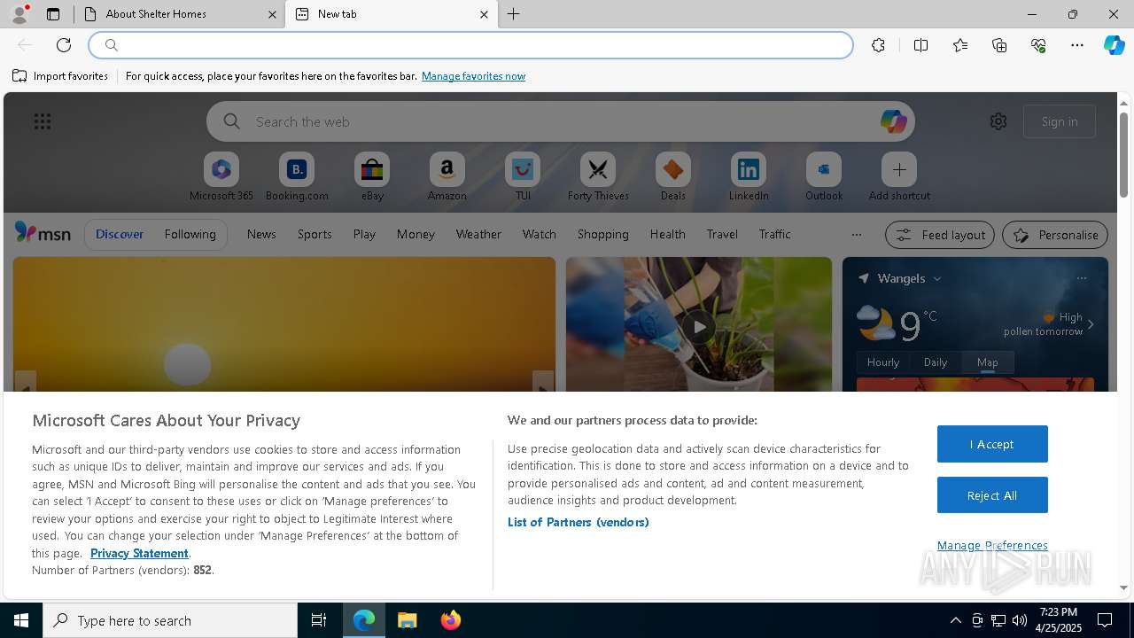Click Manage favorites now link

[473, 76]
